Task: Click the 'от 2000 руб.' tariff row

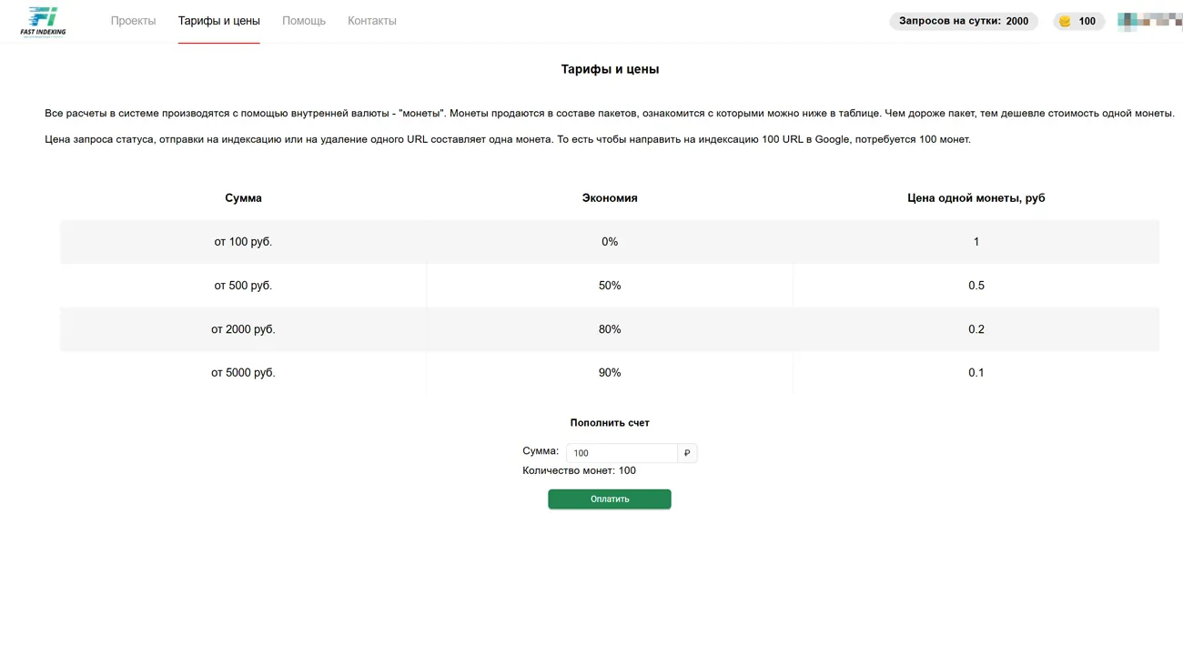Action: pyautogui.click(x=243, y=329)
